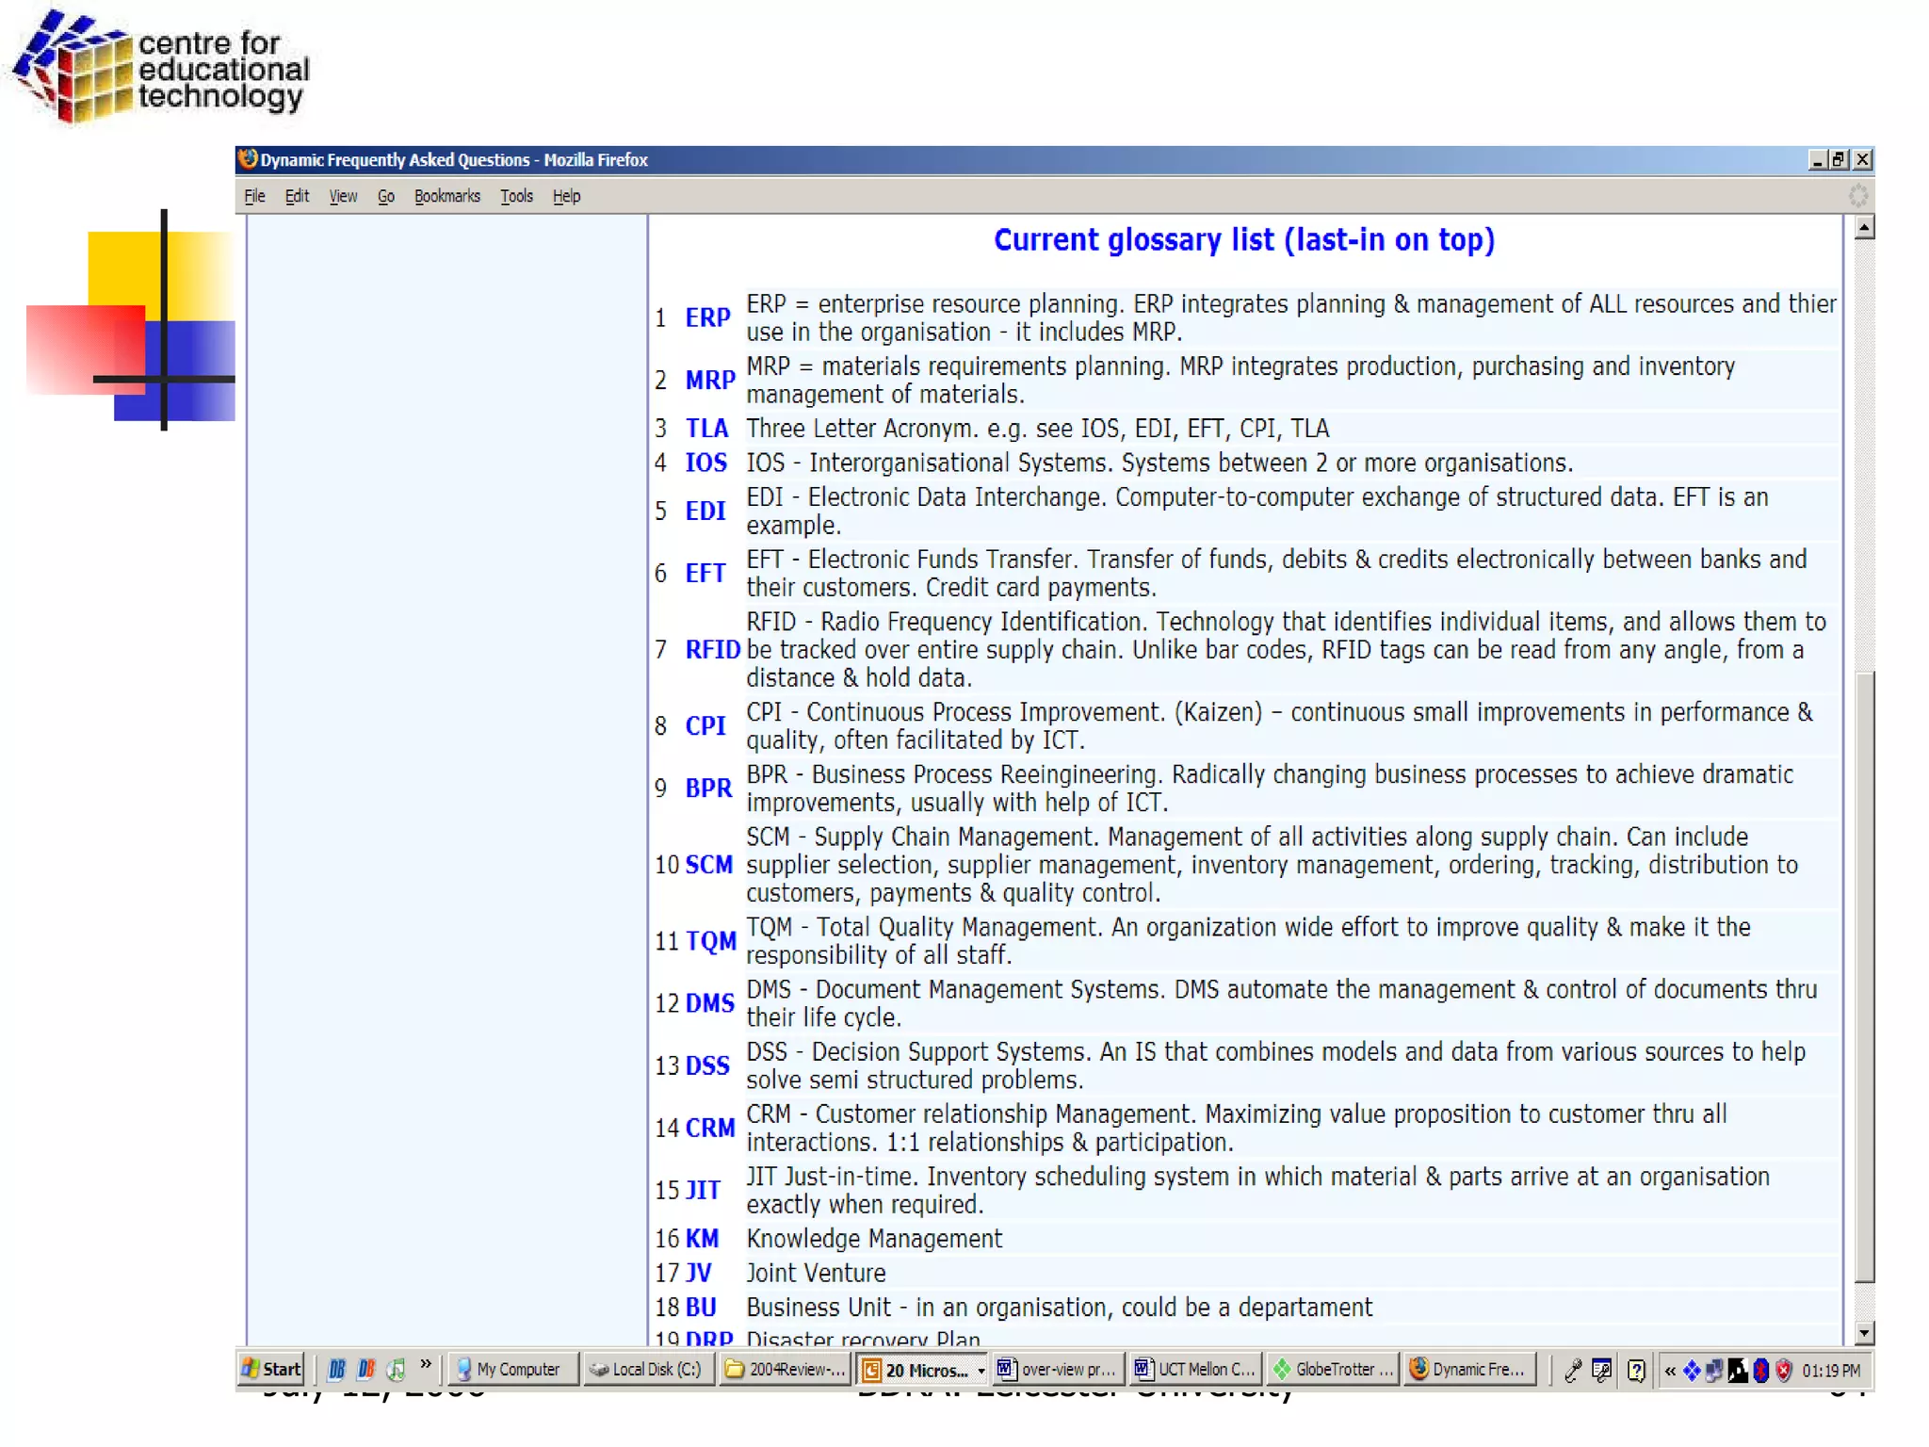Expand hidden system tray icons
The height and width of the screenshot is (1447, 1929).
coord(1670,1370)
